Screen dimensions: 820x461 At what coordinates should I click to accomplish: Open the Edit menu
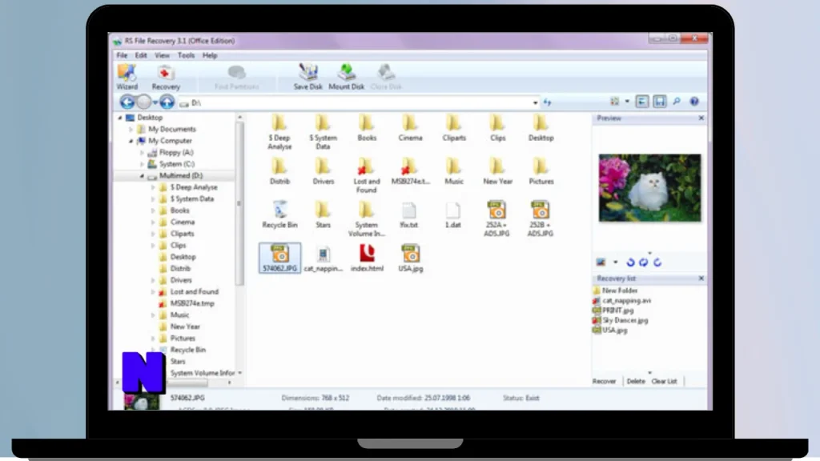click(x=141, y=55)
